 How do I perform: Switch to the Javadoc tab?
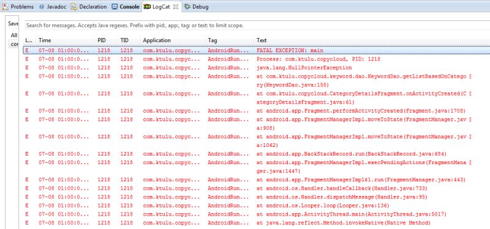pos(53,7)
